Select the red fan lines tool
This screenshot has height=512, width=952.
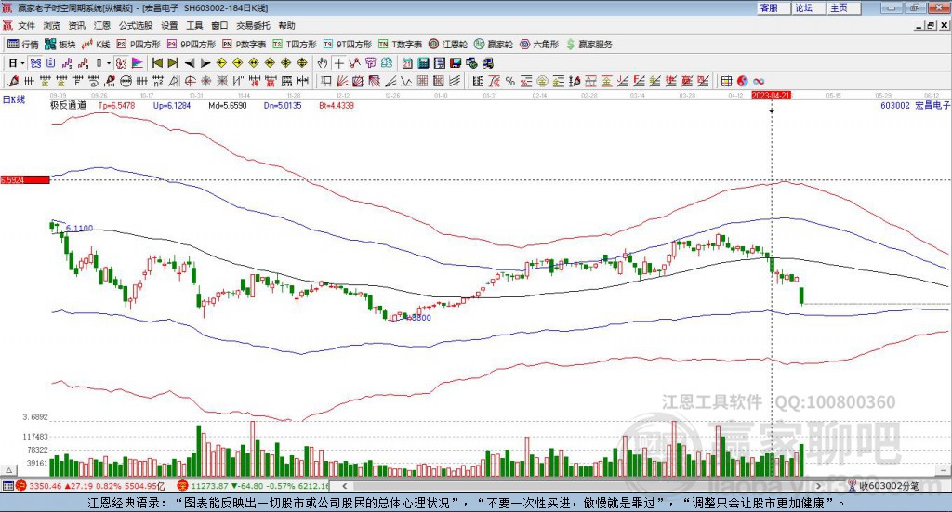[342, 81]
